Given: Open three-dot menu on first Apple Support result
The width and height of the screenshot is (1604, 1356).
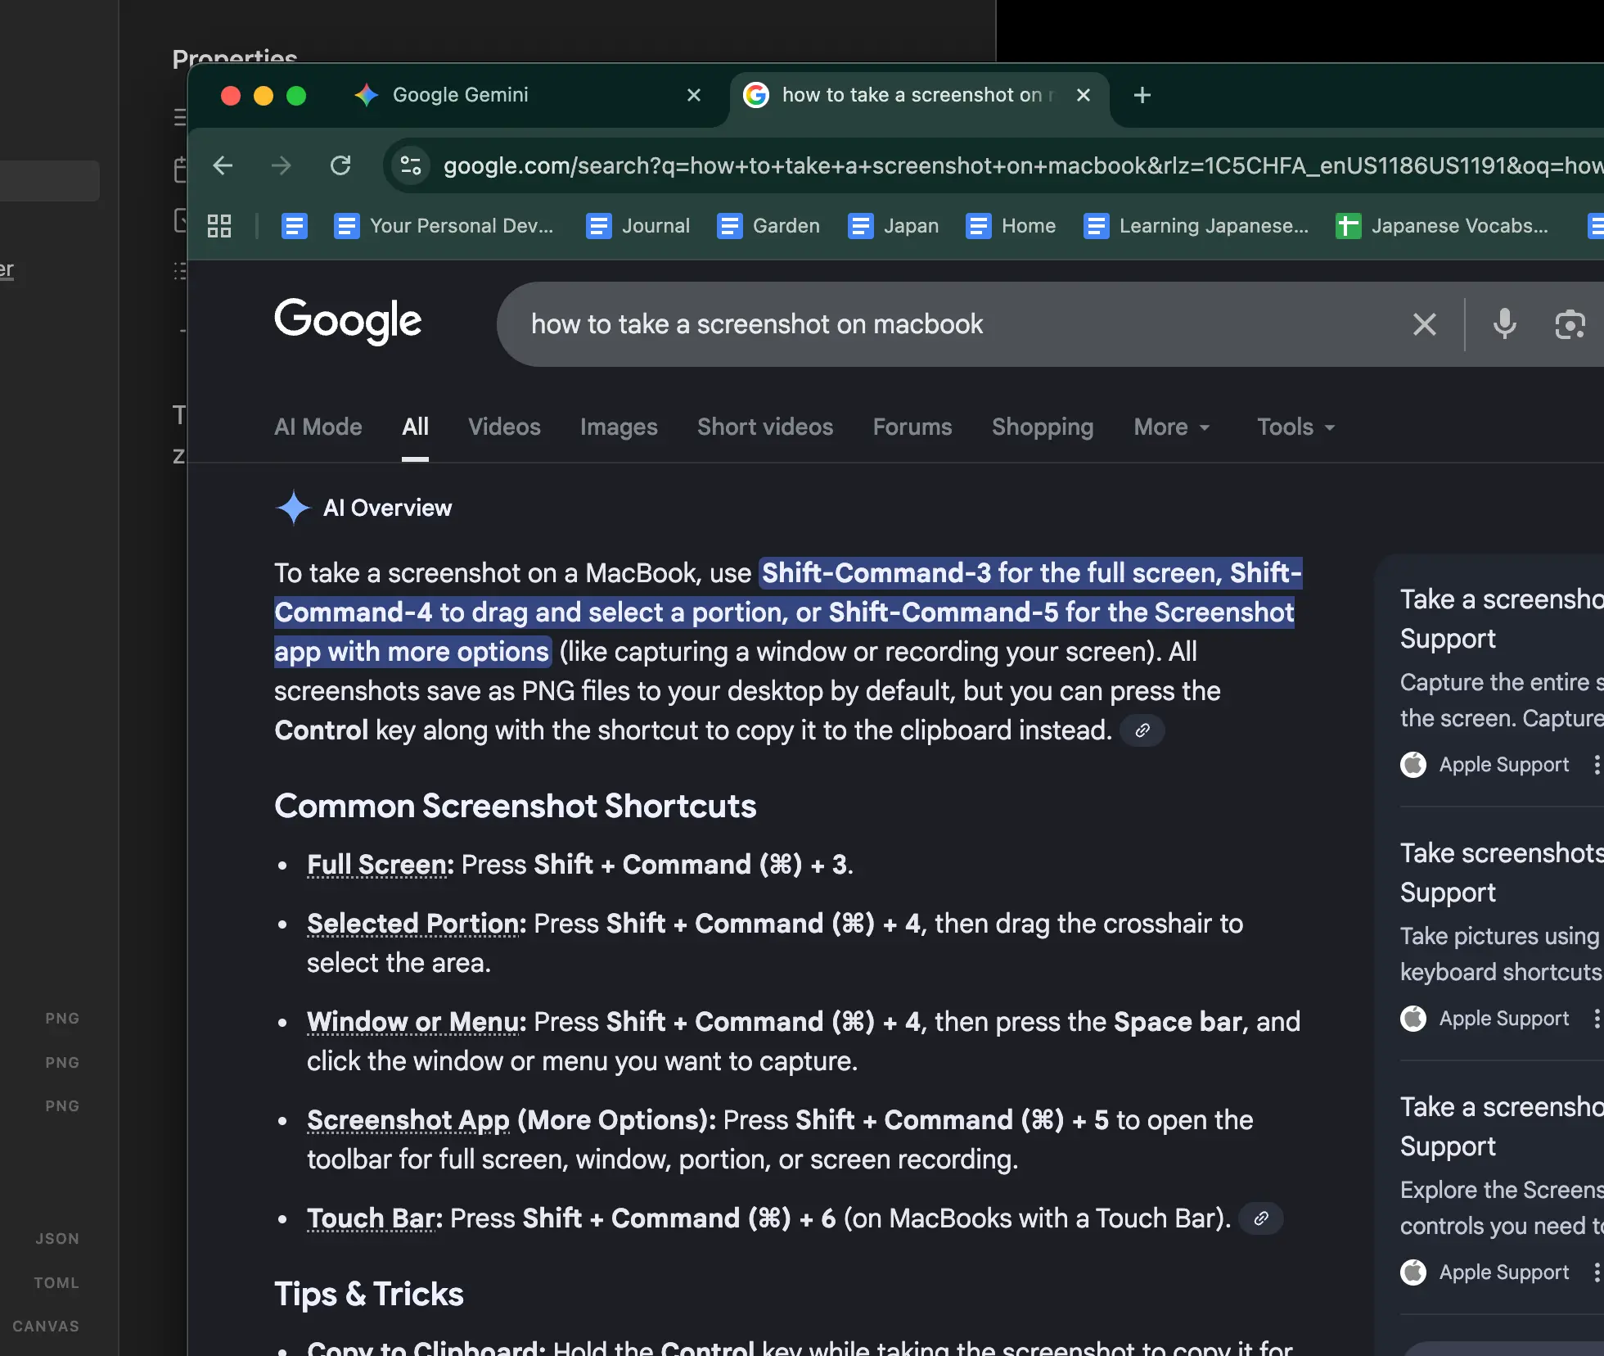Looking at the screenshot, I should click(1596, 765).
